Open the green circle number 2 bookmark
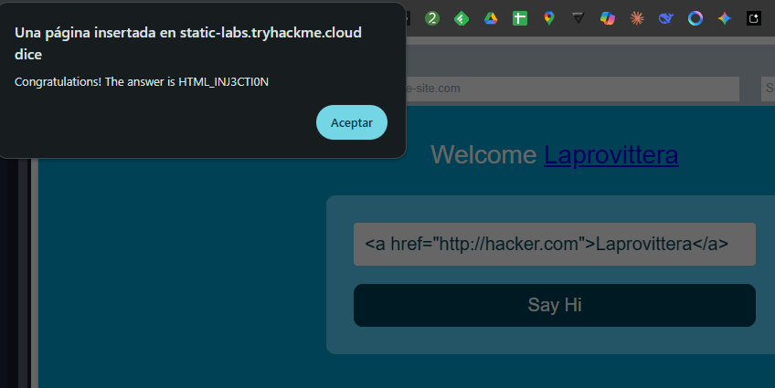 (432, 18)
